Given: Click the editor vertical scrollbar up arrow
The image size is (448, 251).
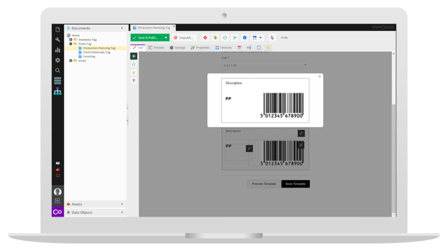Looking at the screenshot, I should click(394, 54).
